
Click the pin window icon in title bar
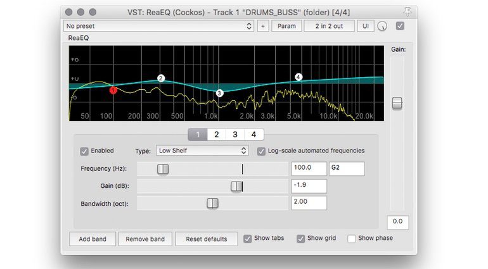pyautogui.click(x=408, y=12)
